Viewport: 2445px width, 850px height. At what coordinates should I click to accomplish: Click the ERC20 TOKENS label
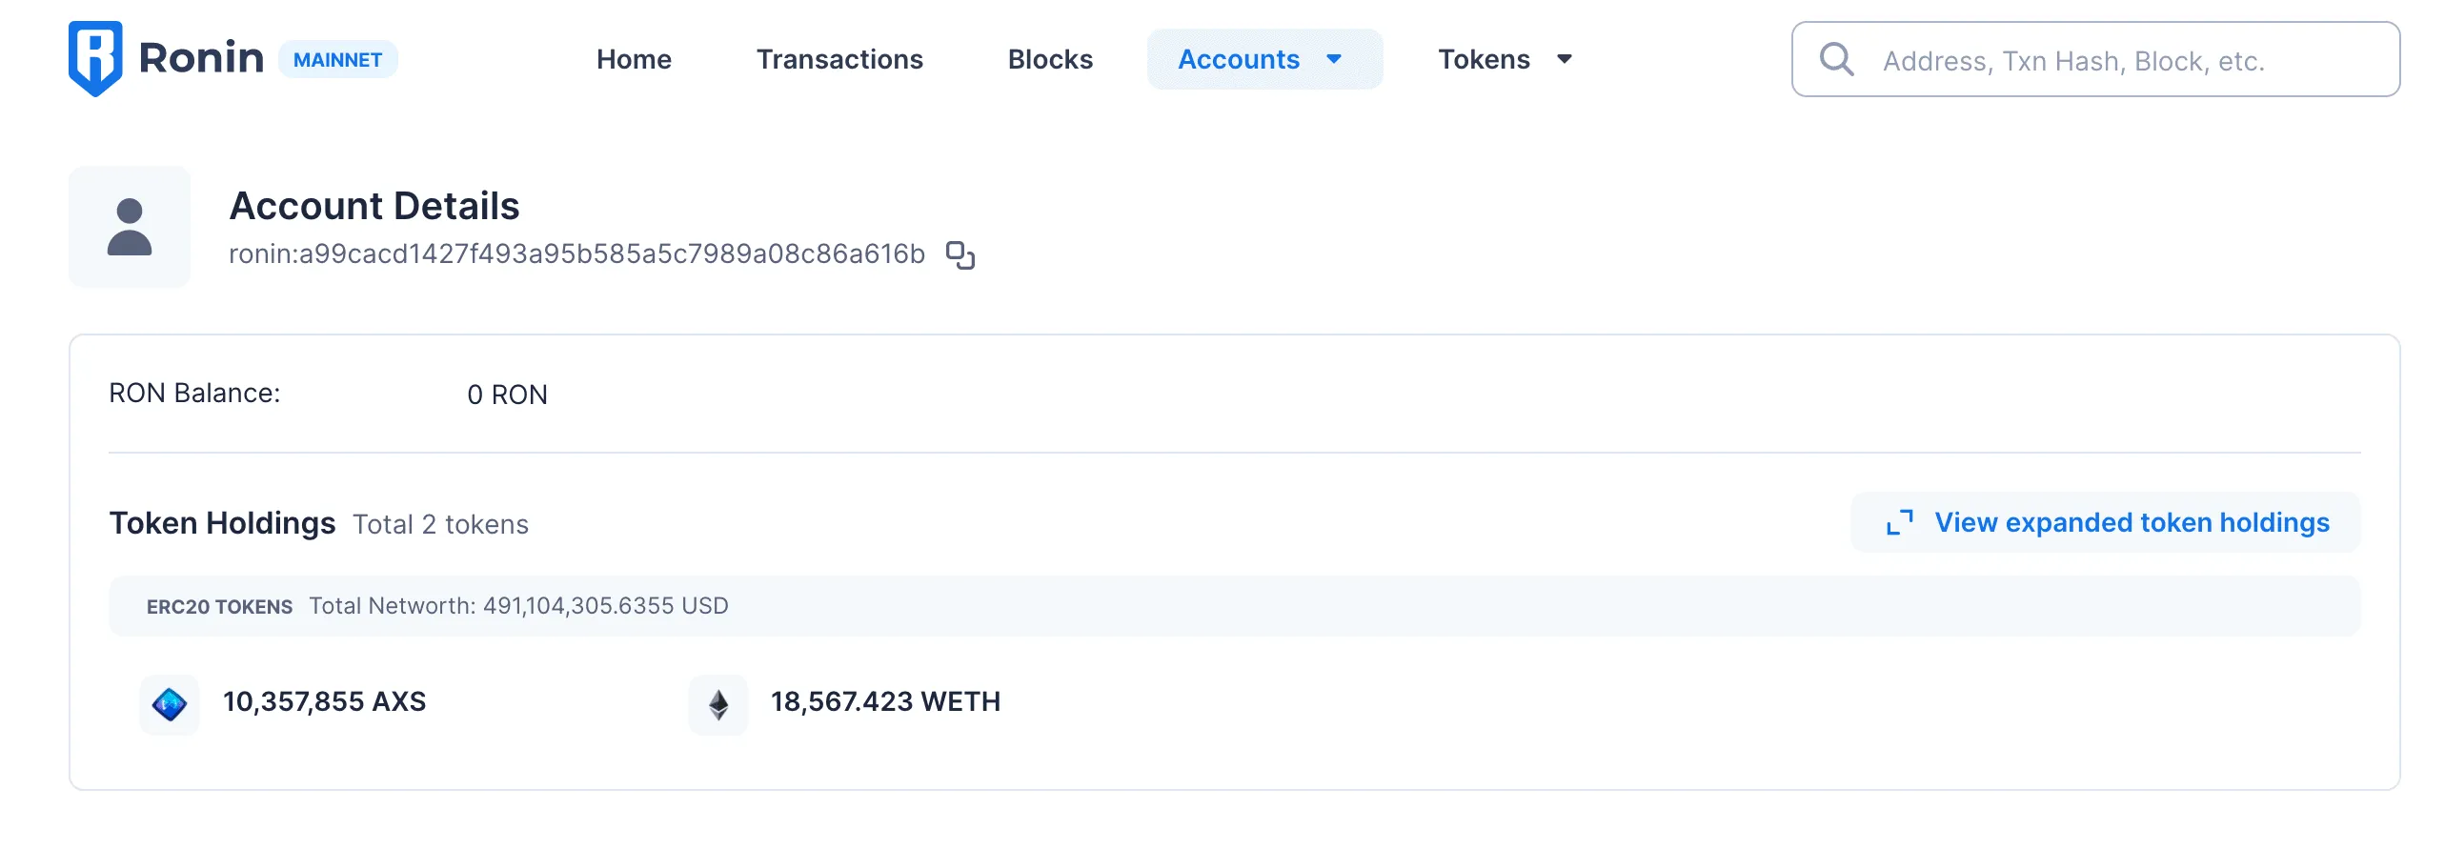(x=219, y=607)
